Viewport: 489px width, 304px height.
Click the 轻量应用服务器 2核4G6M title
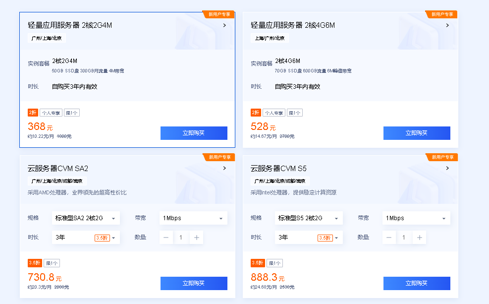(293, 25)
